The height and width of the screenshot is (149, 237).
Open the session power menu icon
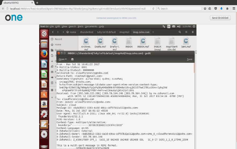click(194, 26)
